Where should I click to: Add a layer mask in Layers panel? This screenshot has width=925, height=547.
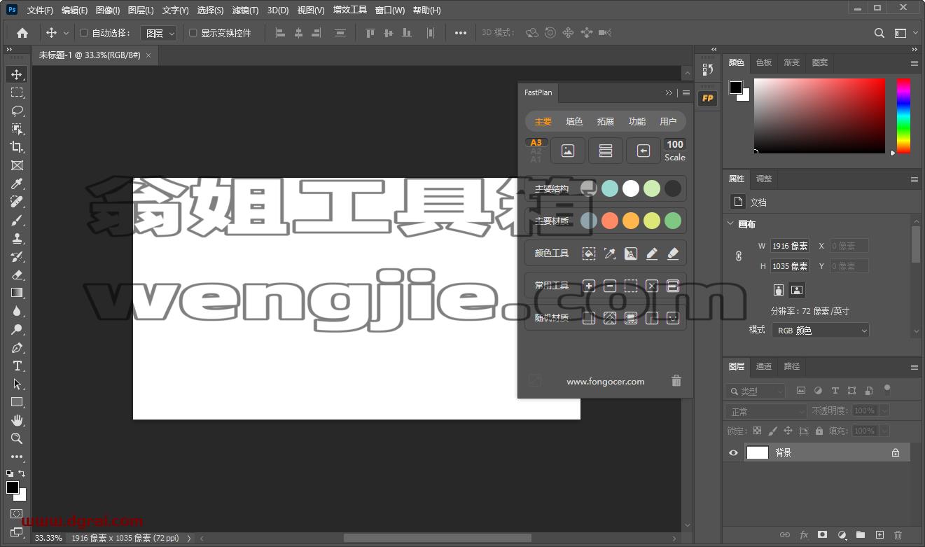823,535
